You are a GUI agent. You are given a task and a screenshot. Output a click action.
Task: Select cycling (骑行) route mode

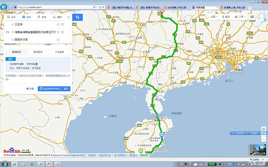[57, 17]
